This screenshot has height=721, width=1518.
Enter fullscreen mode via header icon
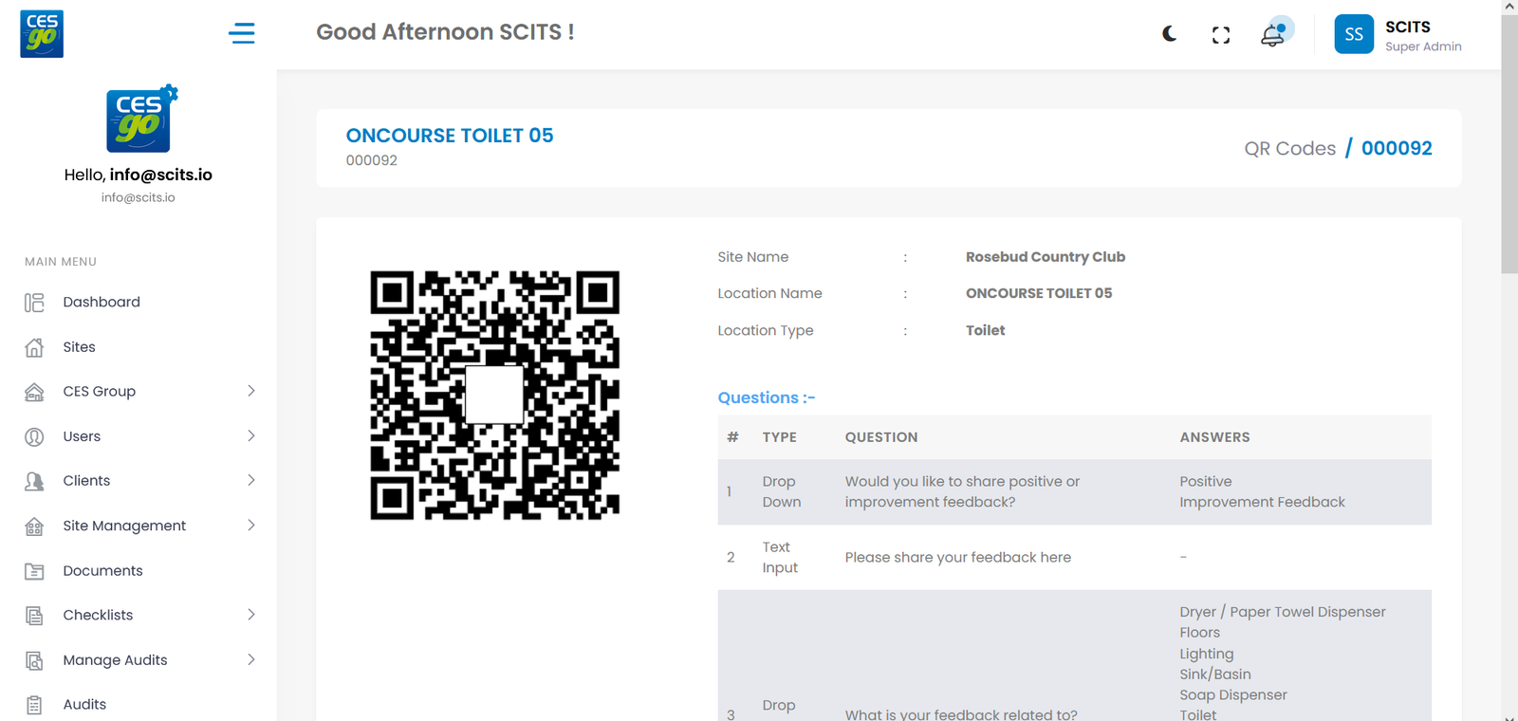1221,35
